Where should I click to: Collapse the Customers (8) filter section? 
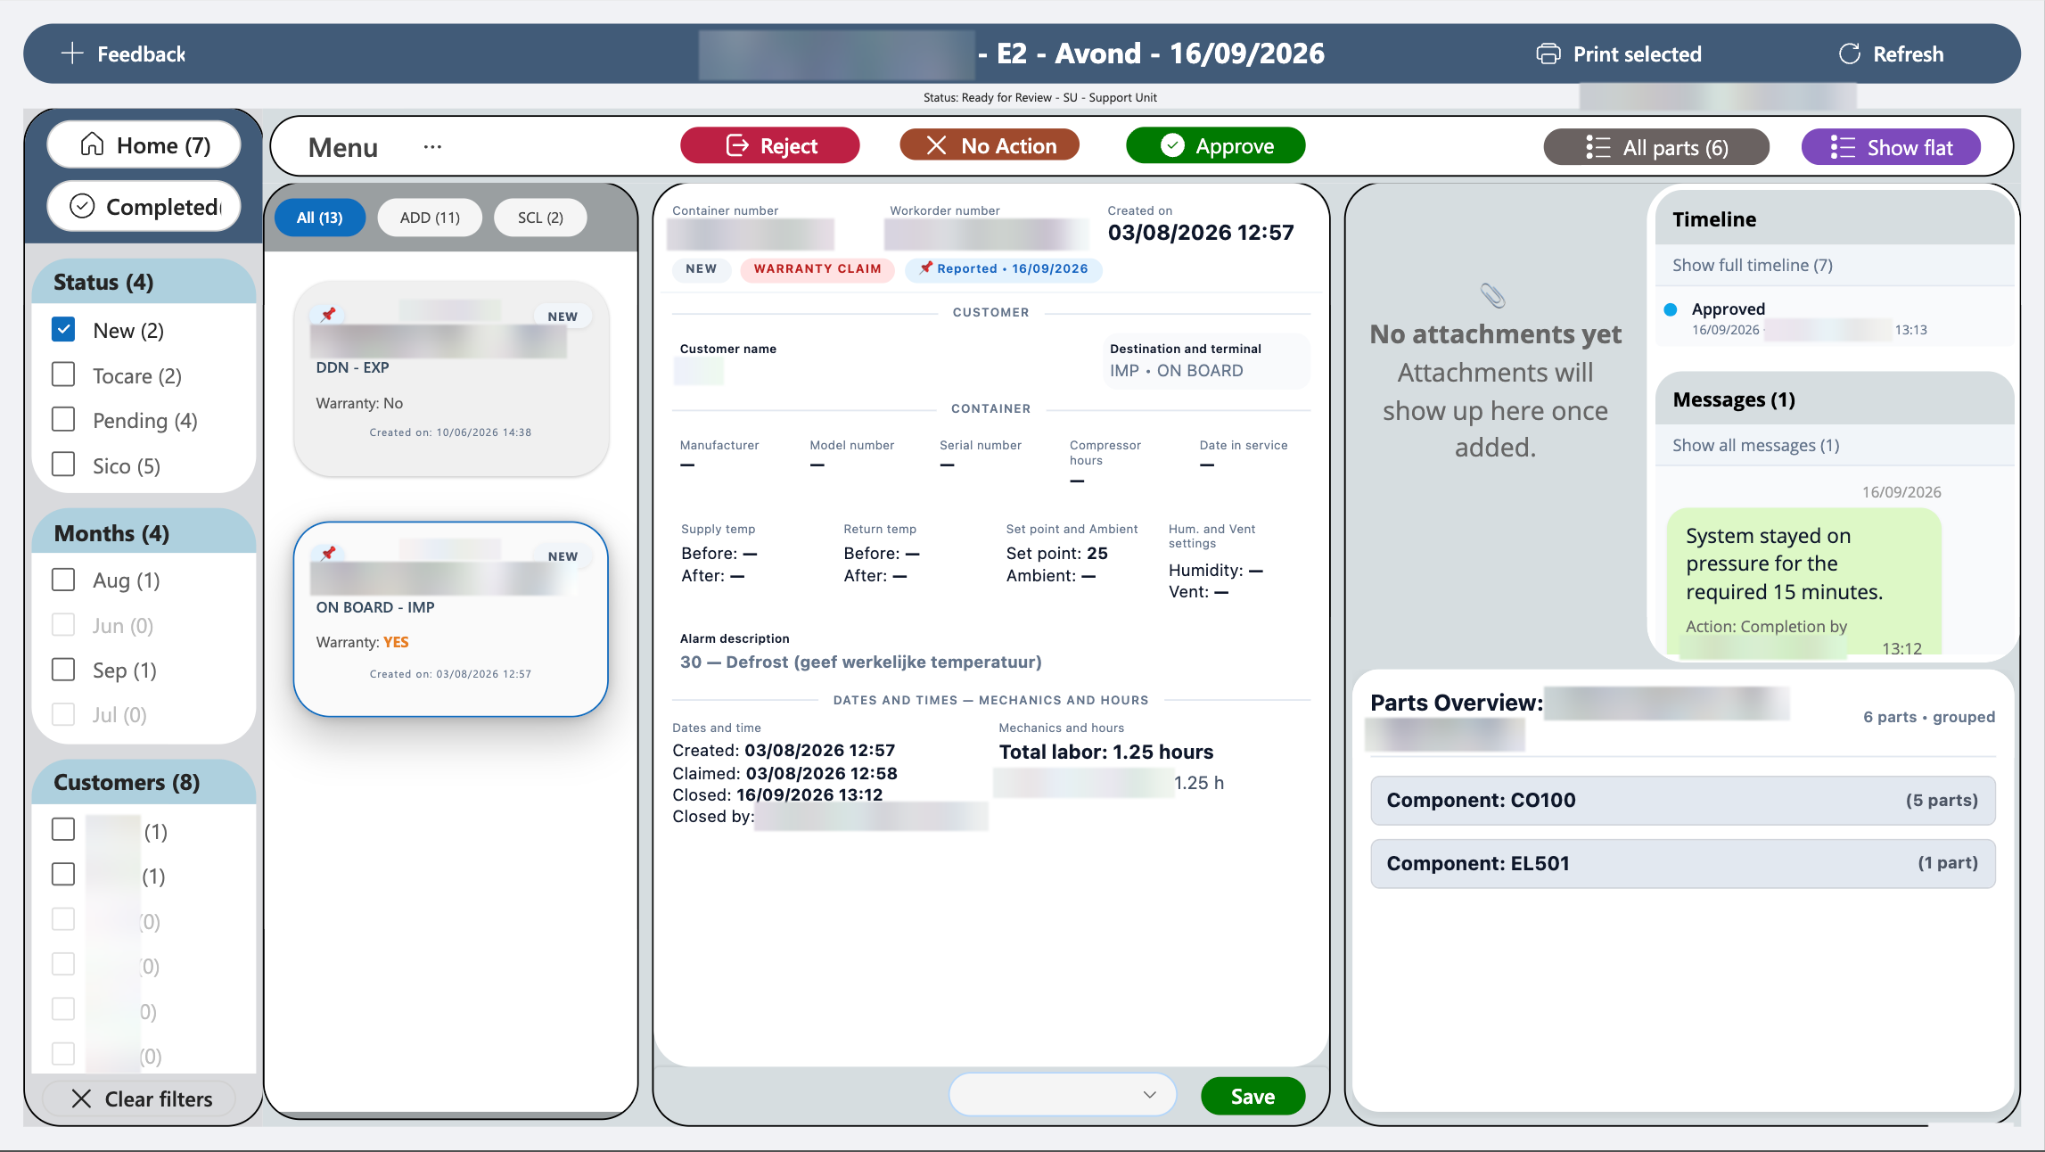click(144, 782)
